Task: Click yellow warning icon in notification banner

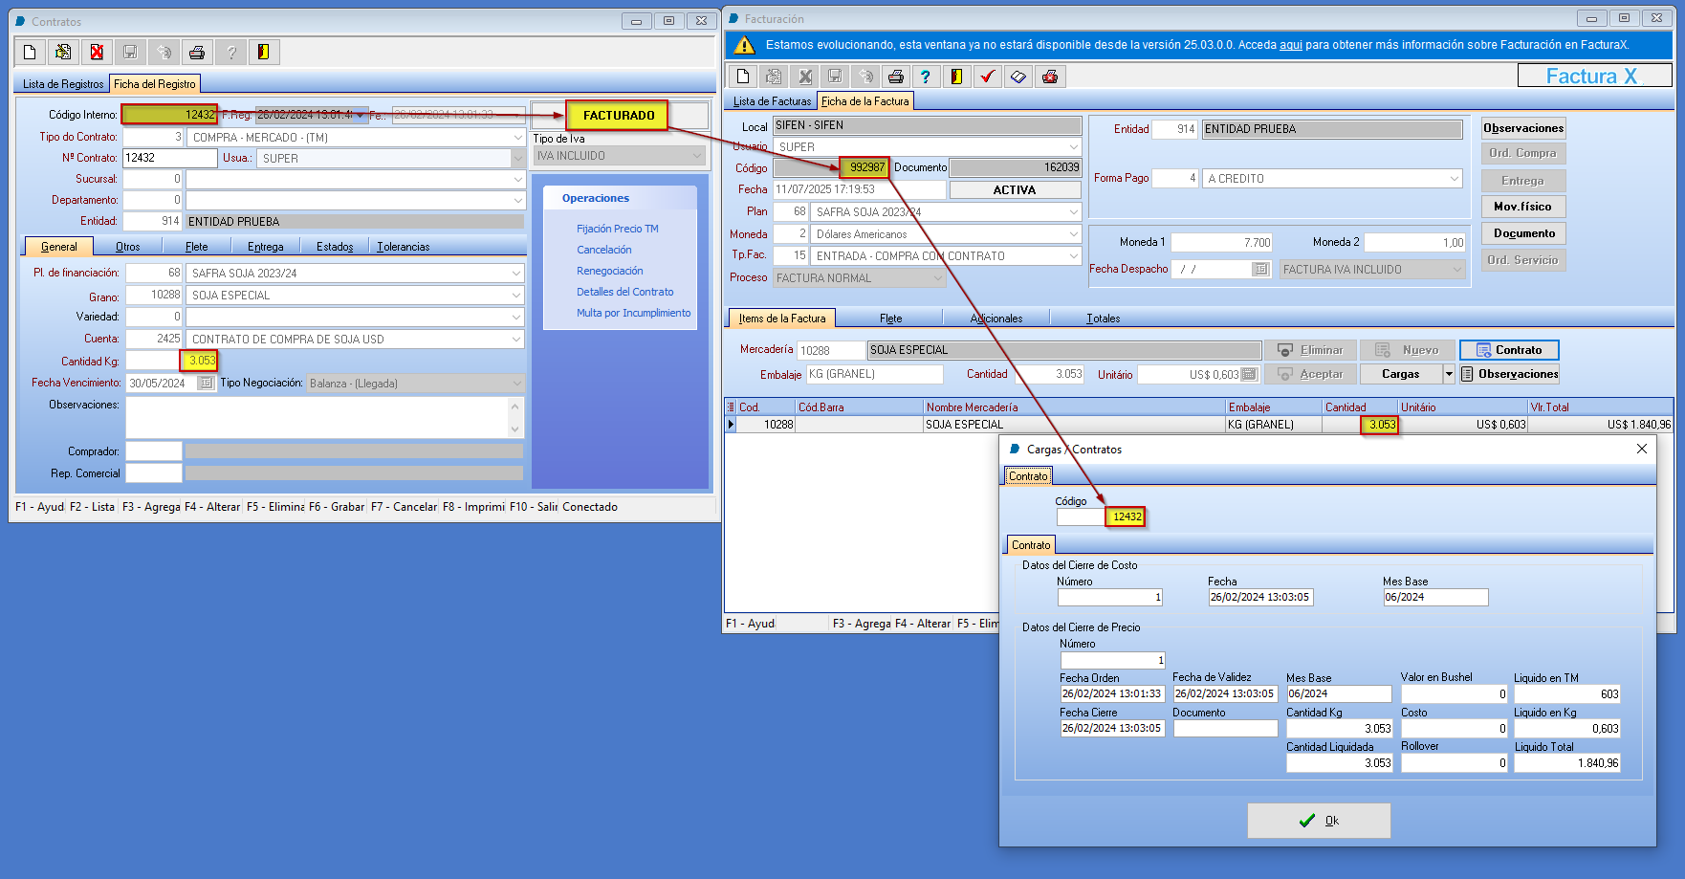Action: click(x=746, y=45)
